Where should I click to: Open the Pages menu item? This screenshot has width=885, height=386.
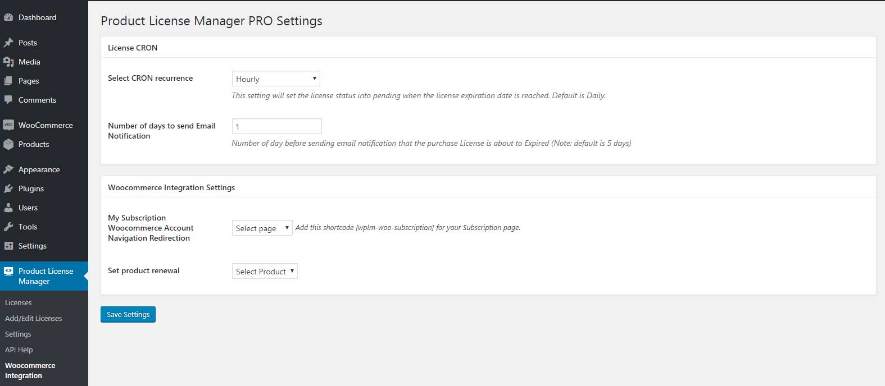[x=29, y=81]
